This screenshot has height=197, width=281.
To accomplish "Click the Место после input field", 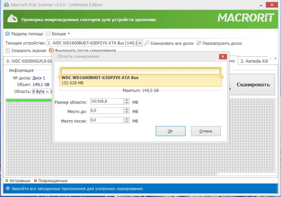I will [107, 120].
